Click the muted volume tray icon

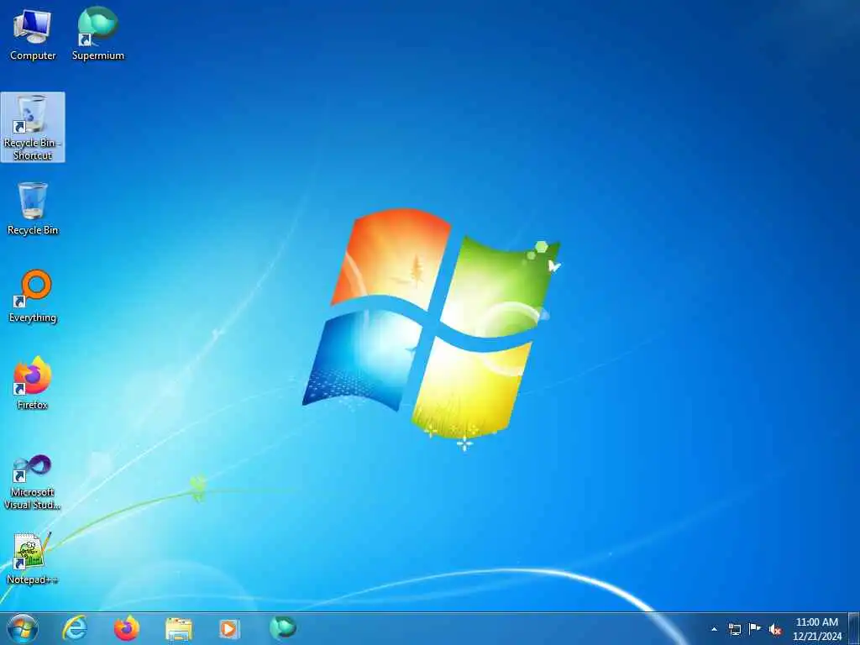(775, 629)
